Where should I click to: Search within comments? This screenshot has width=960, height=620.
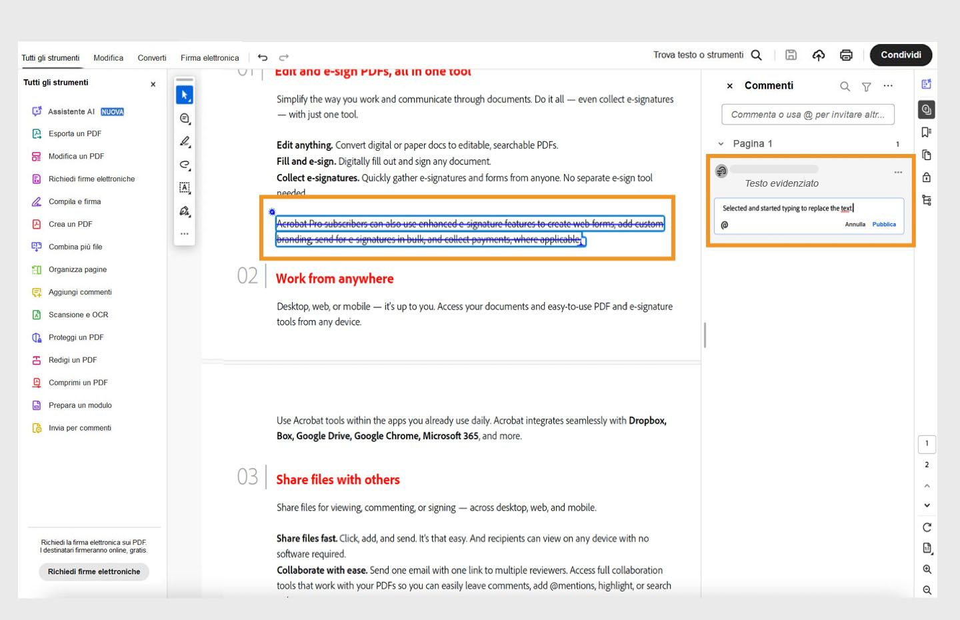click(845, 87)
